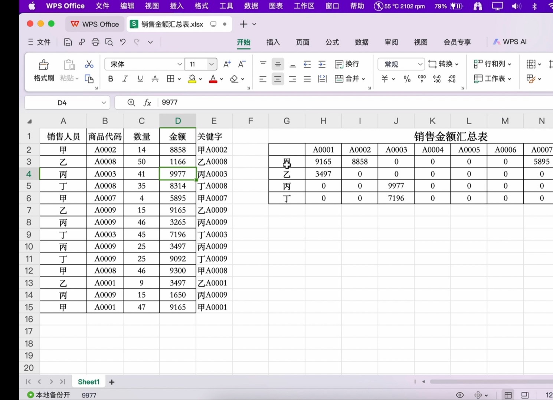Click the Convert (转换) button
Image resolution: width=553 pixels, height=400 pixels.
[x=443, y=64]
